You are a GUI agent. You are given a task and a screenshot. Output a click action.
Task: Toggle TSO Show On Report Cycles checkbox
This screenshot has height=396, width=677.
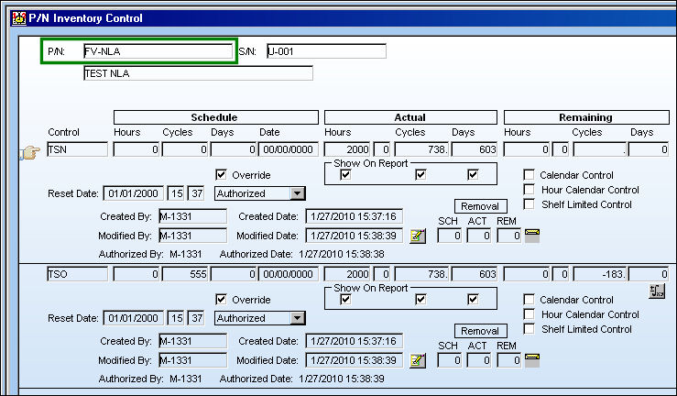coord(420,299)
